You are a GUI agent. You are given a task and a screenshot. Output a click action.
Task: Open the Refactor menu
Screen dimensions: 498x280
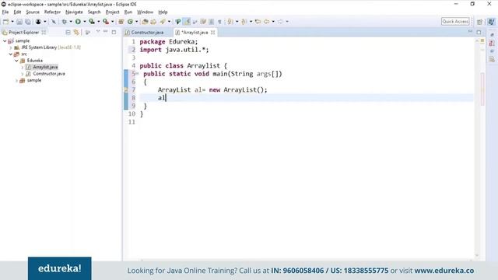tap(52, 12)
